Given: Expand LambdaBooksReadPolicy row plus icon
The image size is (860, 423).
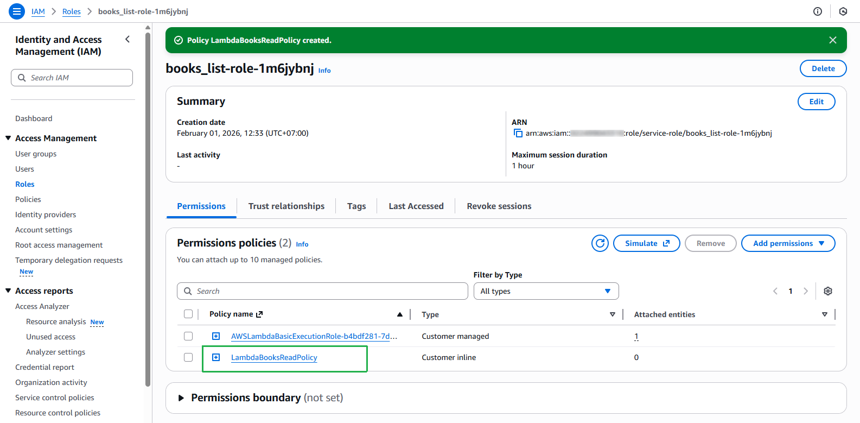Looking at the screenshot, I should [x=216, y=357].
